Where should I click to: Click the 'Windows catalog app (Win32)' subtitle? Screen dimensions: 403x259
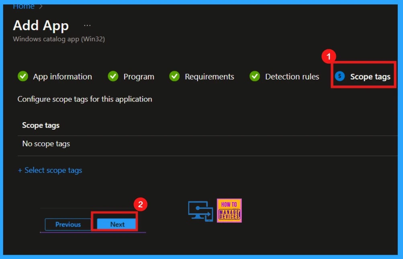tap(59, 39)
